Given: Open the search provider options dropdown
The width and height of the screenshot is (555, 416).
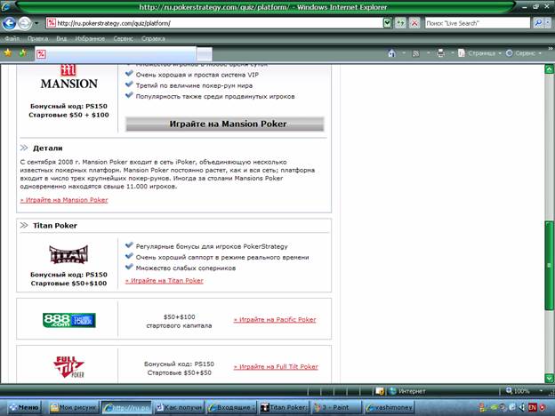Looking at the screenshot, I should pyautogui.click(x=548, y=23).
